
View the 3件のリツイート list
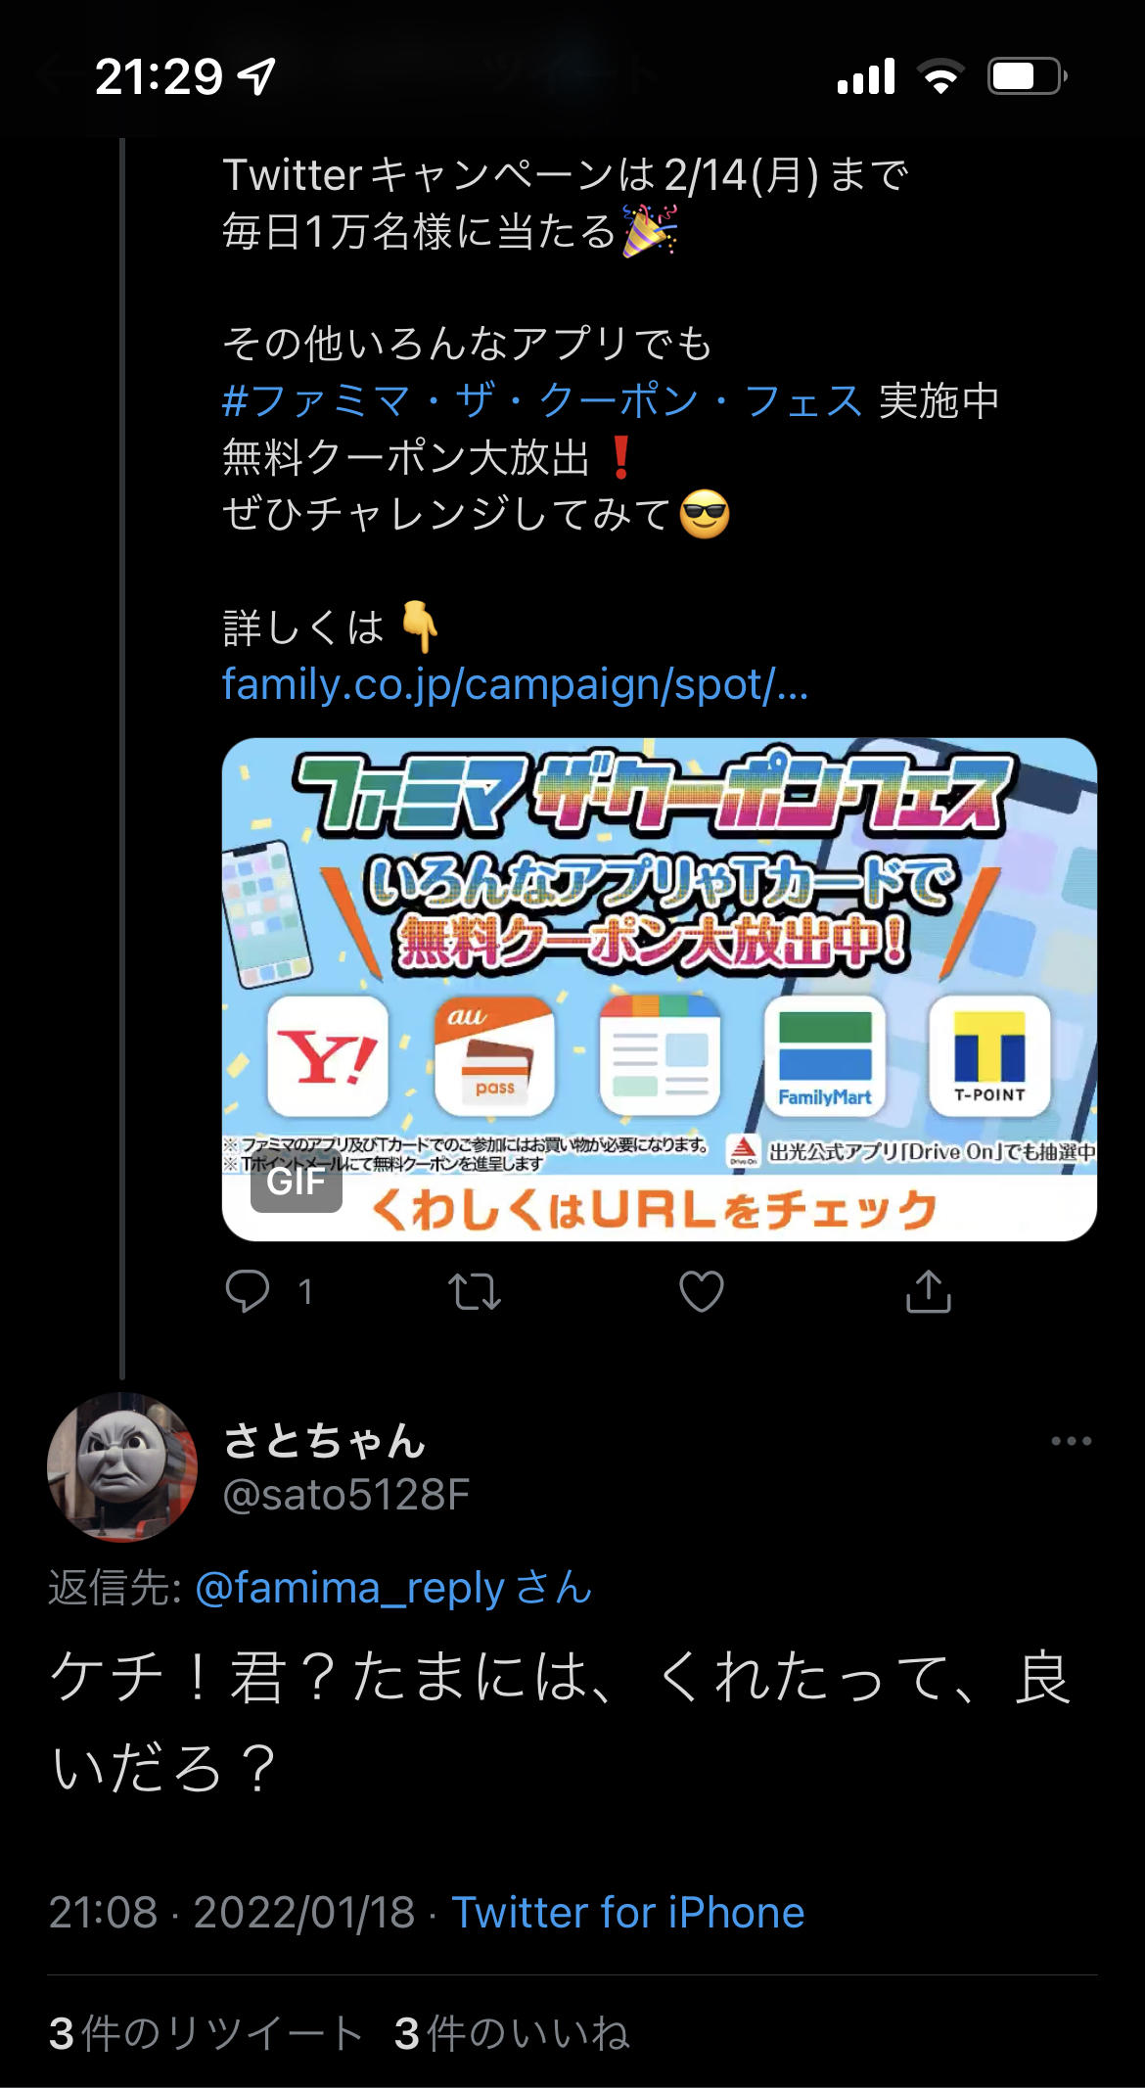[x=206, y=2033]
